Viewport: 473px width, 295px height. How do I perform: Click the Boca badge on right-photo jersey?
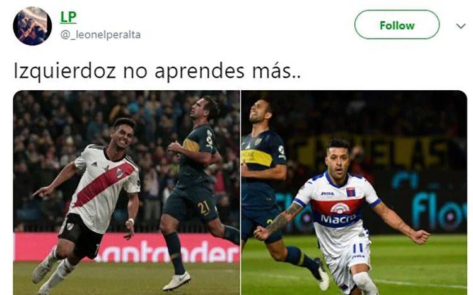pos(257,141)
